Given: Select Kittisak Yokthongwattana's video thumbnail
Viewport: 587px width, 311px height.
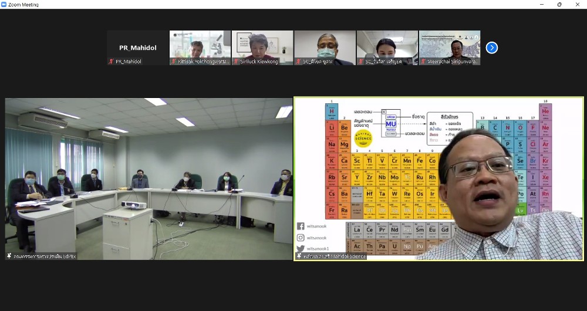Looking at the screenshot, I should pyautogui.click(x=200, y=45).
